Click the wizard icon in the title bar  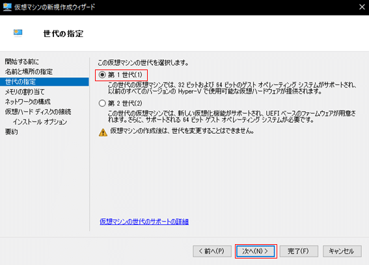7,7
